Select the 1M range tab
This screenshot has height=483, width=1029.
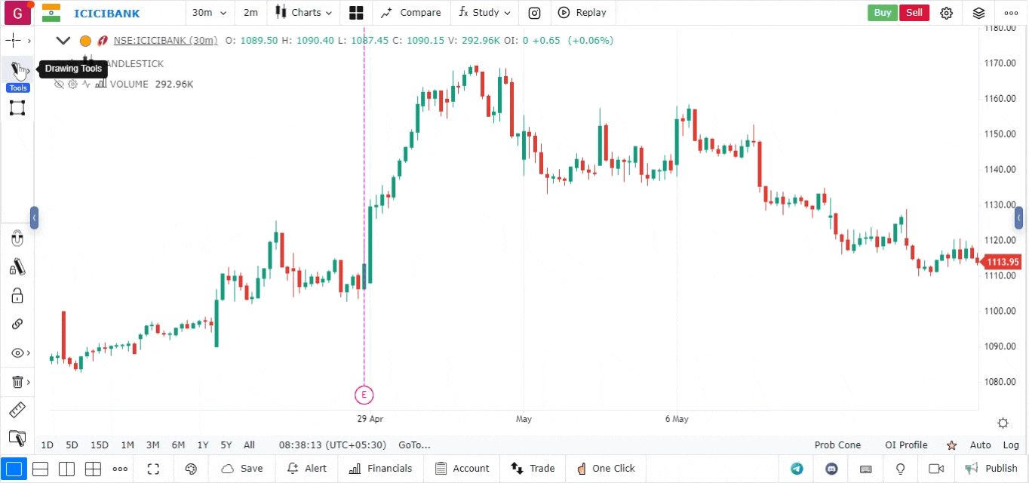(127, 445)
